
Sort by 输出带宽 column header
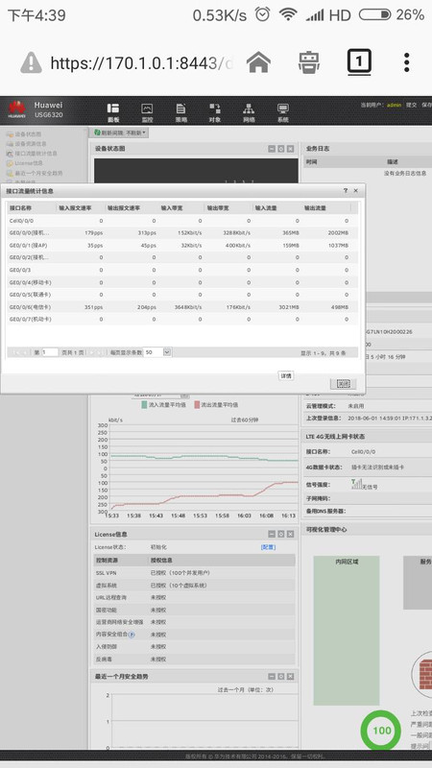(228, 208)
